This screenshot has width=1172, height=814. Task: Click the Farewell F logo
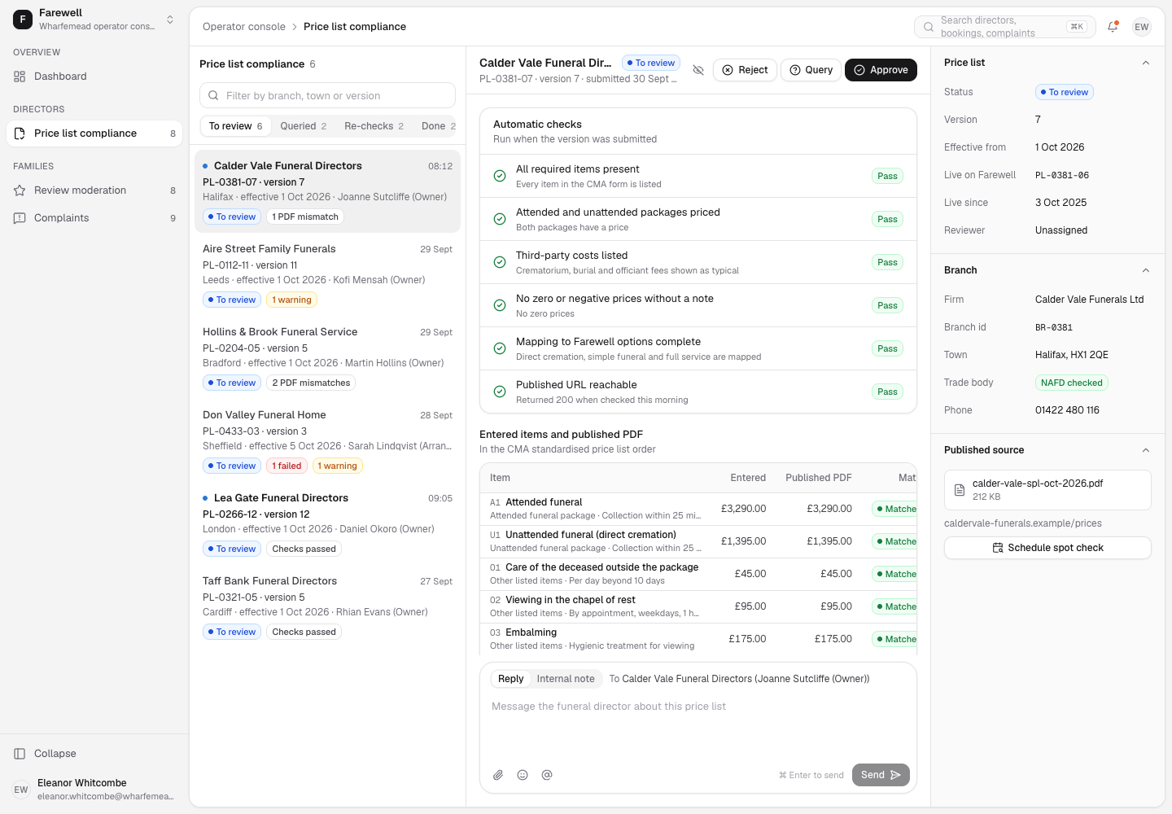[23, 20]
